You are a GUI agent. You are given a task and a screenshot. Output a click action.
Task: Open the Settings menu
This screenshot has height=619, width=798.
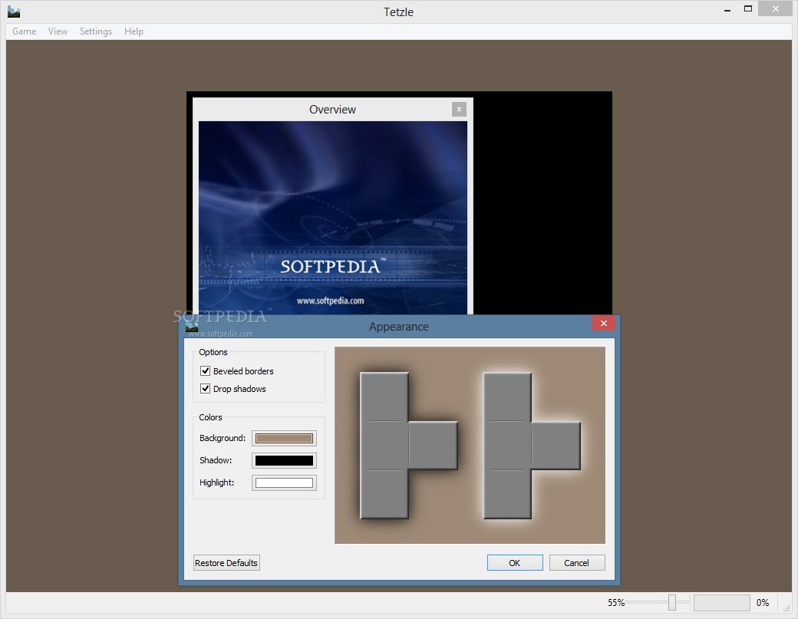96,31
